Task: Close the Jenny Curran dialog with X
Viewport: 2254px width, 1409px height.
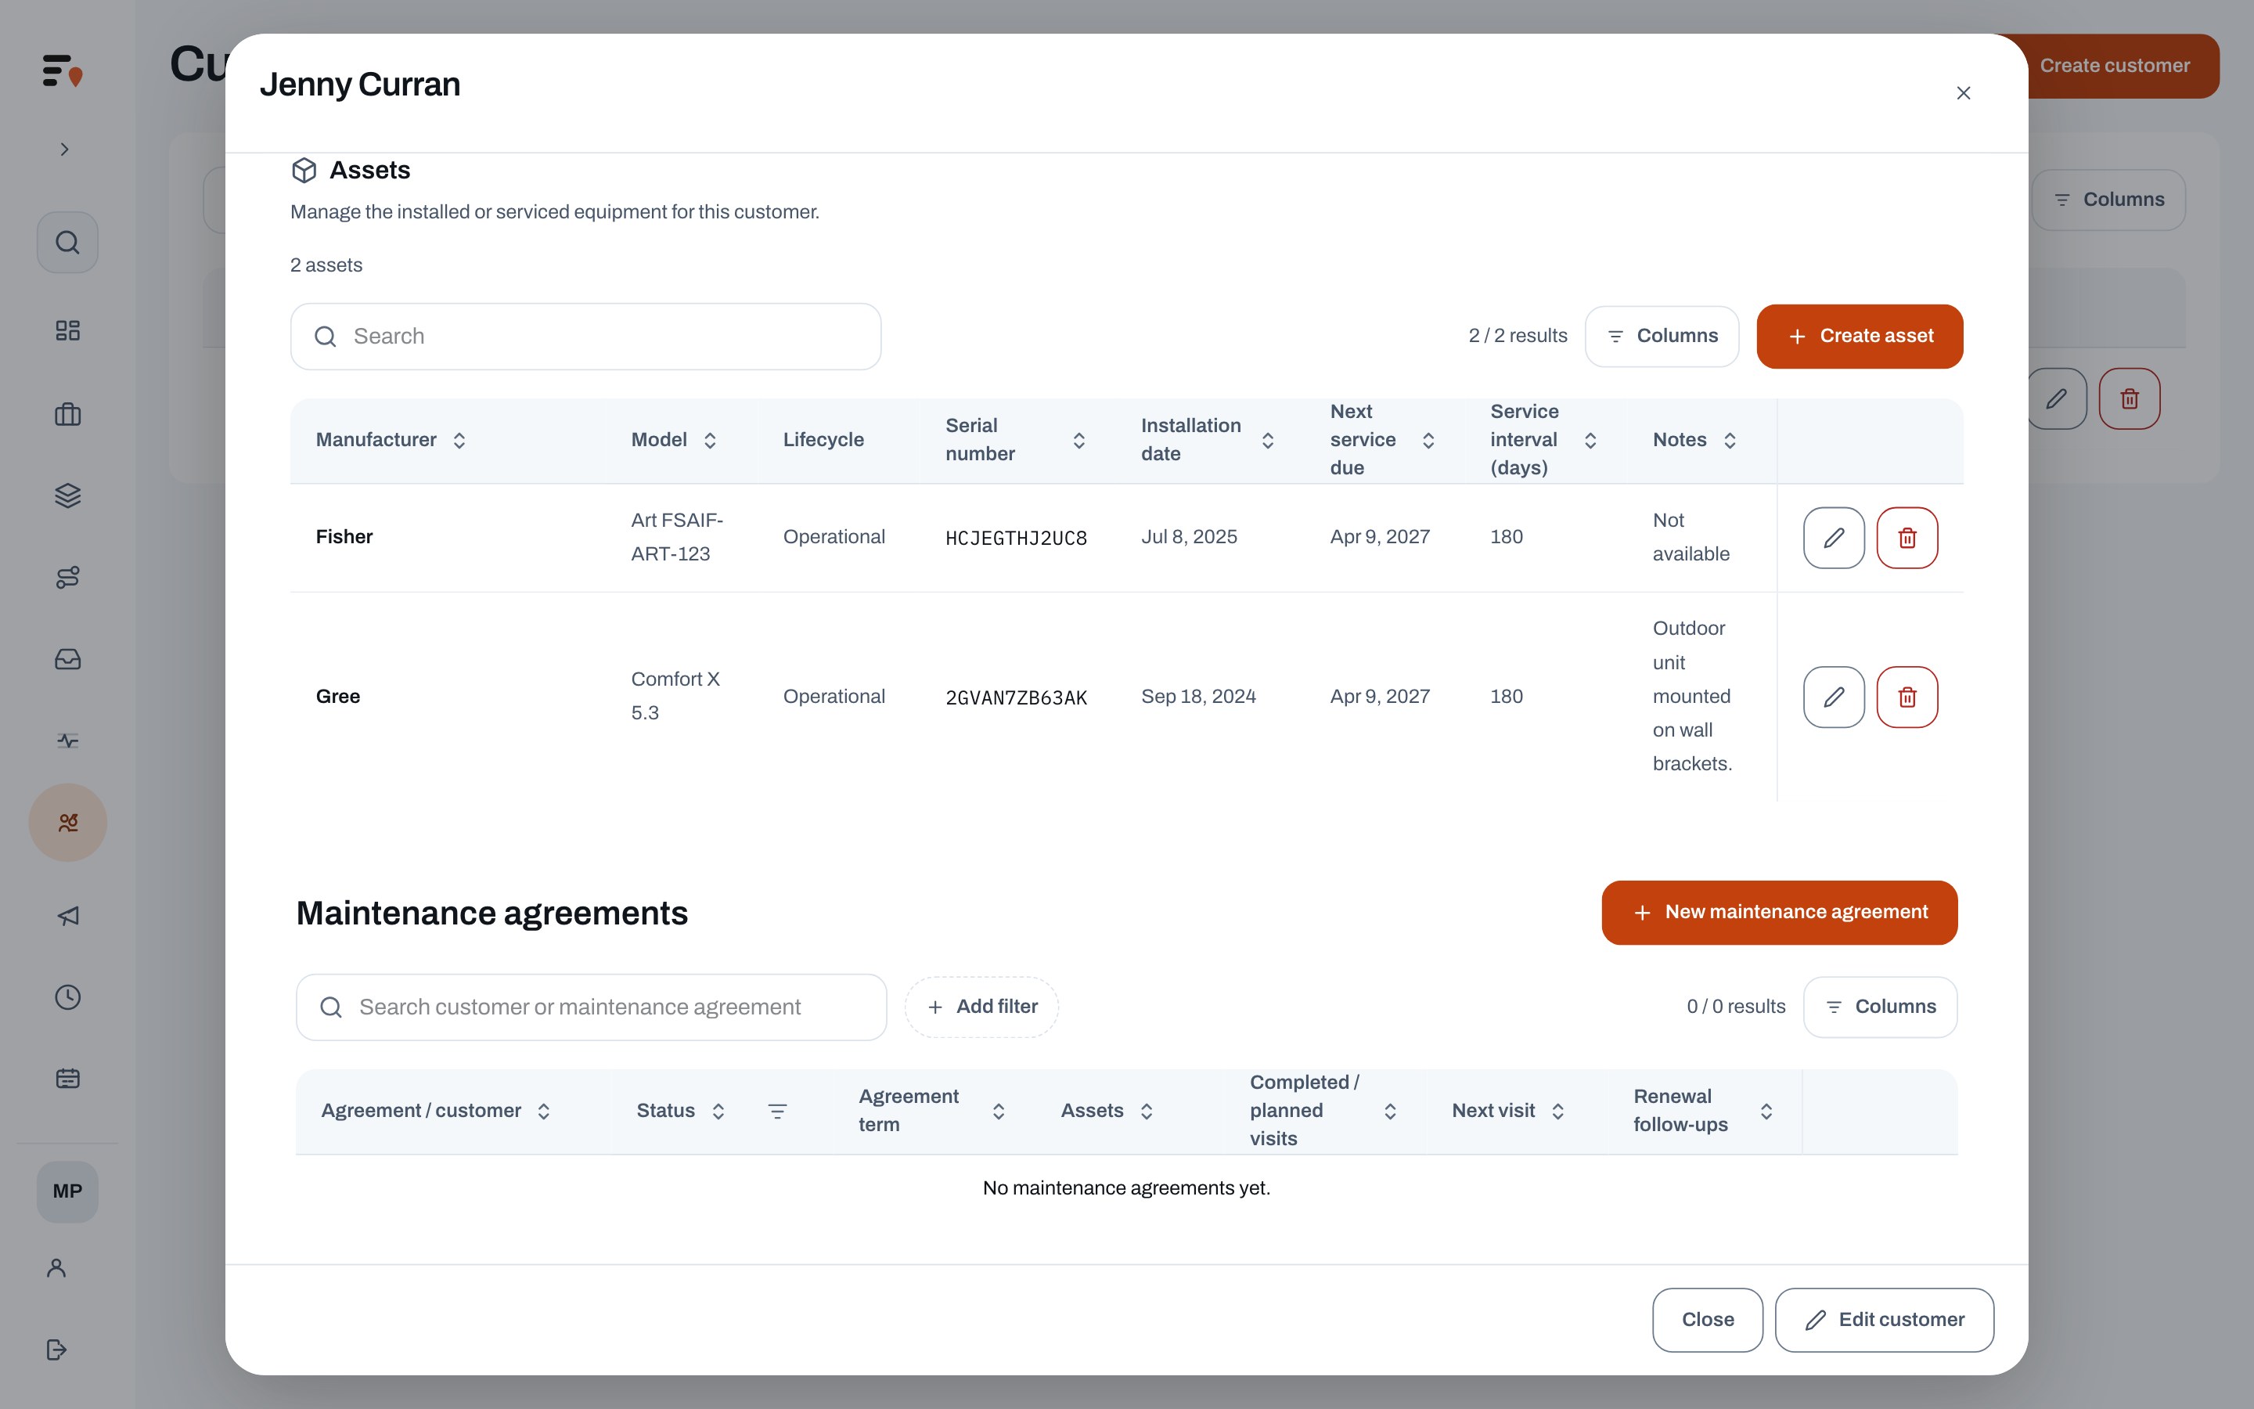Action: [x=1963, y=93]
